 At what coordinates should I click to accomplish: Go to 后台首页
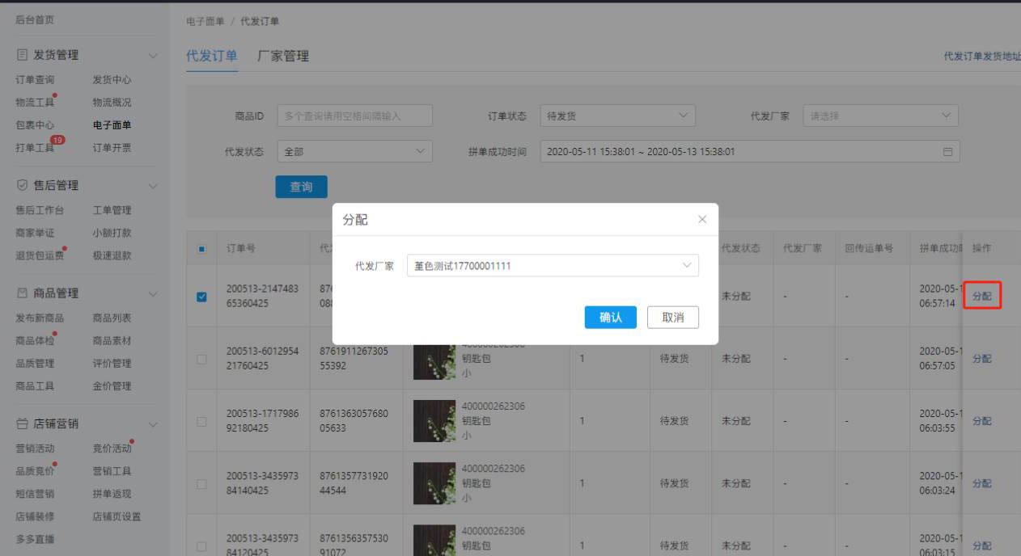(x=35, y=19)
